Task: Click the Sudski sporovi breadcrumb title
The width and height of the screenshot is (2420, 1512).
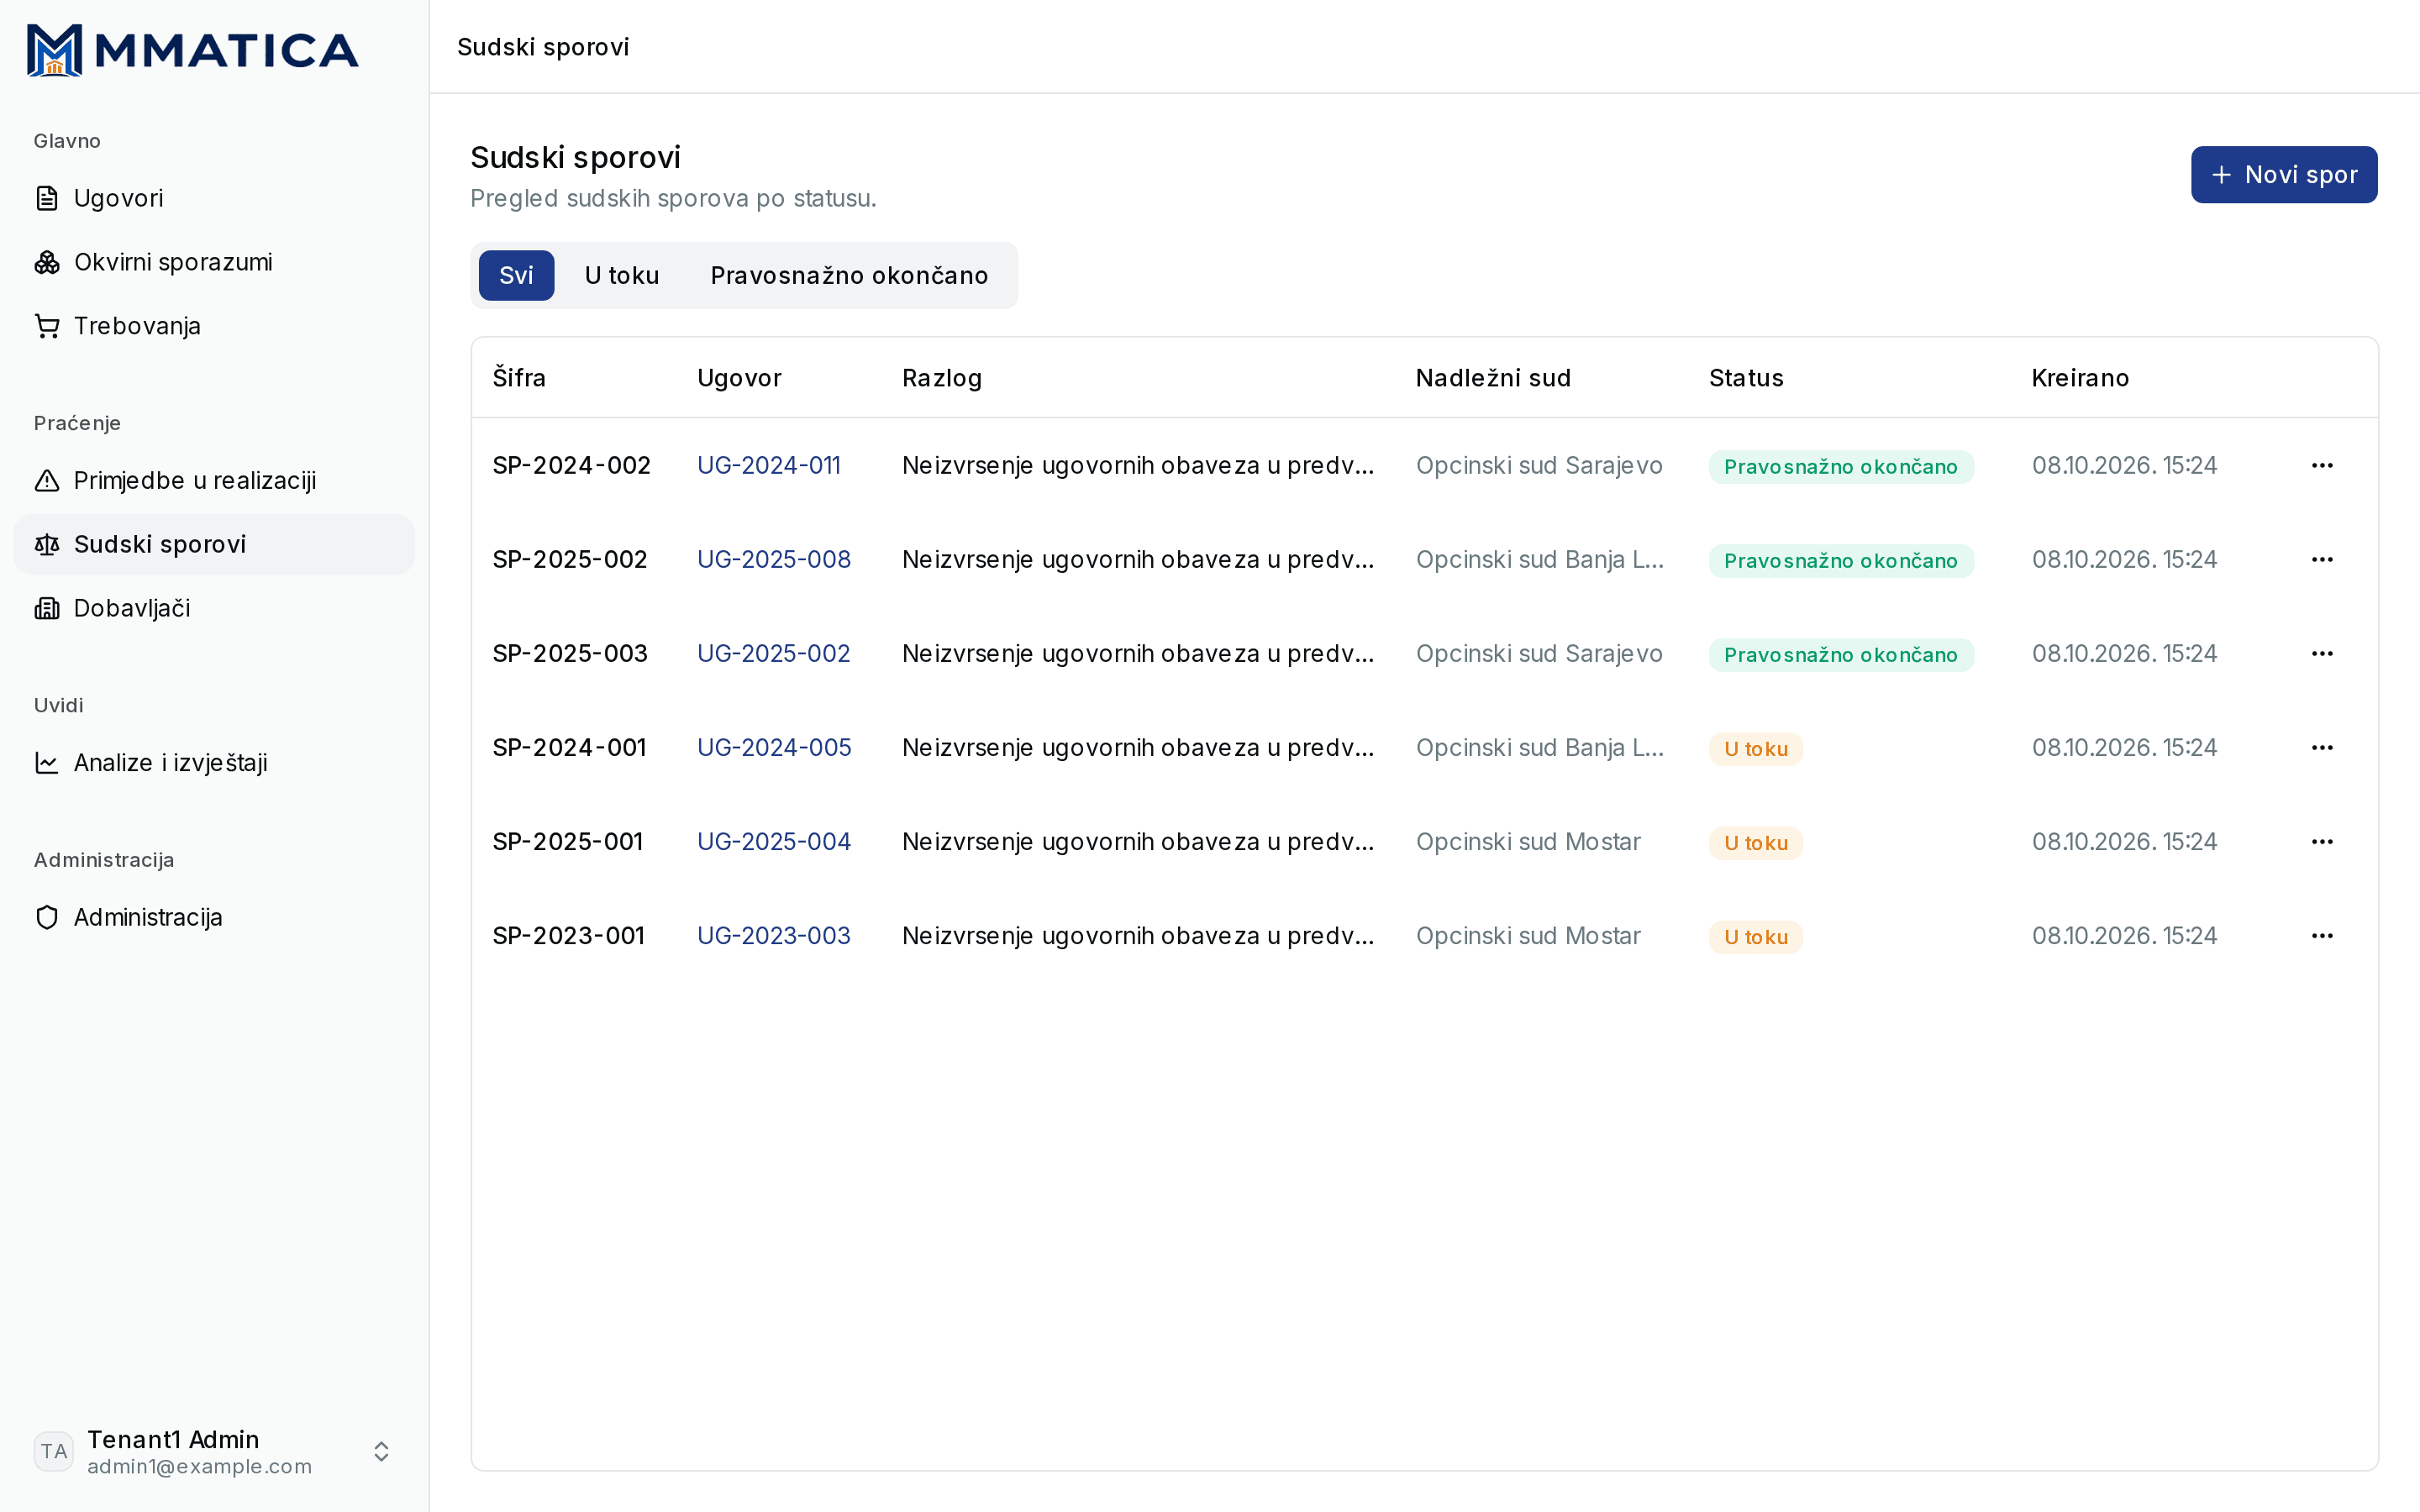Action: pyautogui.click(x=543, y=47)
